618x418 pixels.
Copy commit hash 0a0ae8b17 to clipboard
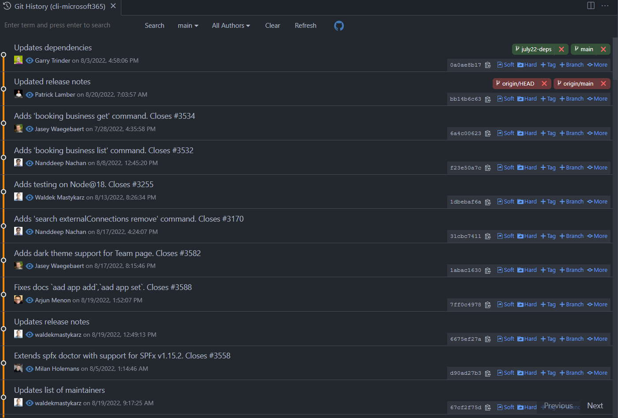click(x=488, y=65)
